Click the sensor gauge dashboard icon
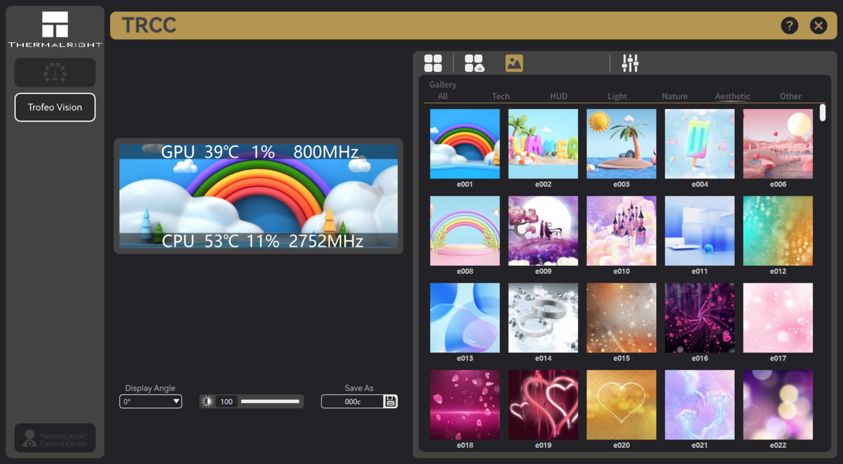Image resolution: width=843 pixels, height=464 pixels. (55, 72)
